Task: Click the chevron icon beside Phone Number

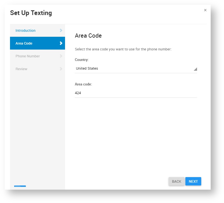Action: (61, 56)
